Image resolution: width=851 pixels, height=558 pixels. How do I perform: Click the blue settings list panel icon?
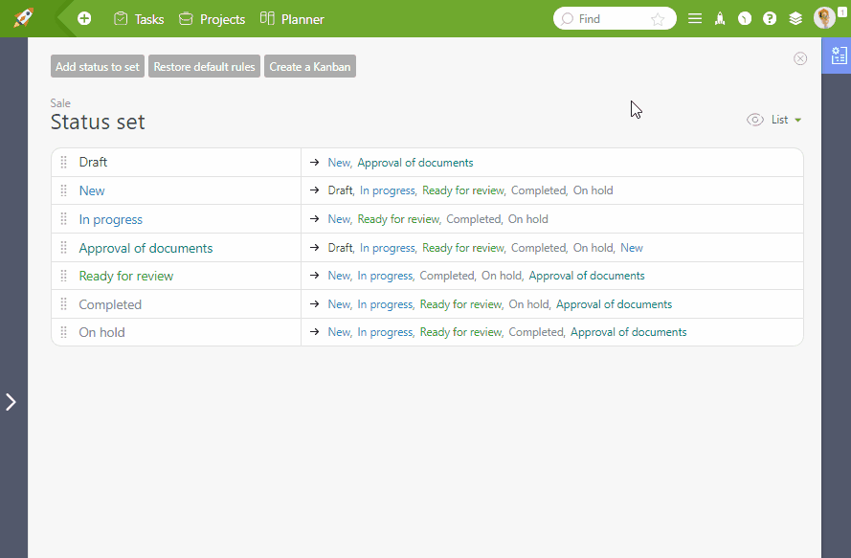click(x=839, y=55)
